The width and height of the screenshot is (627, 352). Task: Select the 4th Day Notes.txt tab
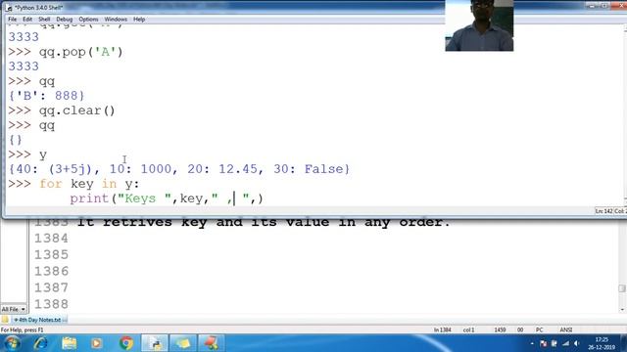39,320
